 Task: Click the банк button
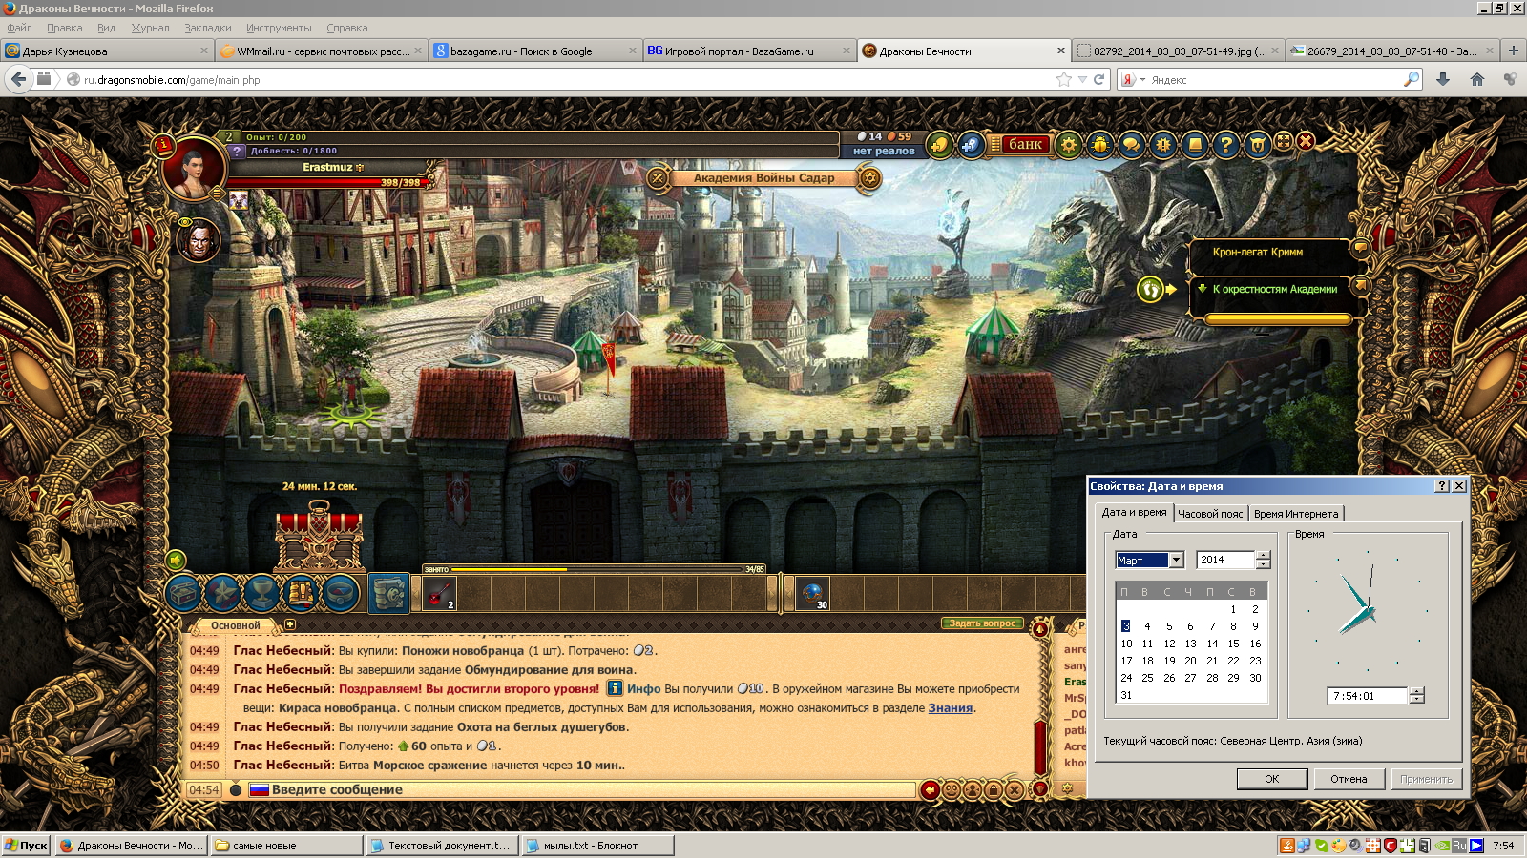pyautogui.click(x=1025, y=144)
